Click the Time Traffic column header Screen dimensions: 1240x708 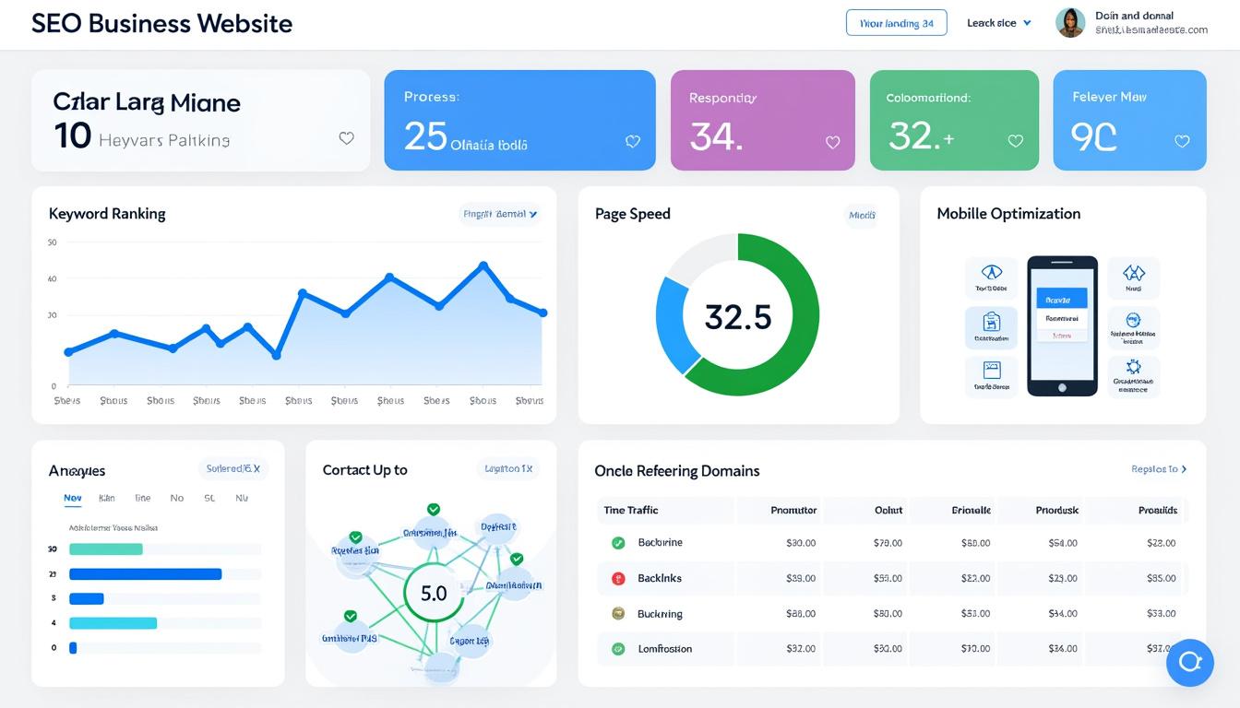(631, 510)
